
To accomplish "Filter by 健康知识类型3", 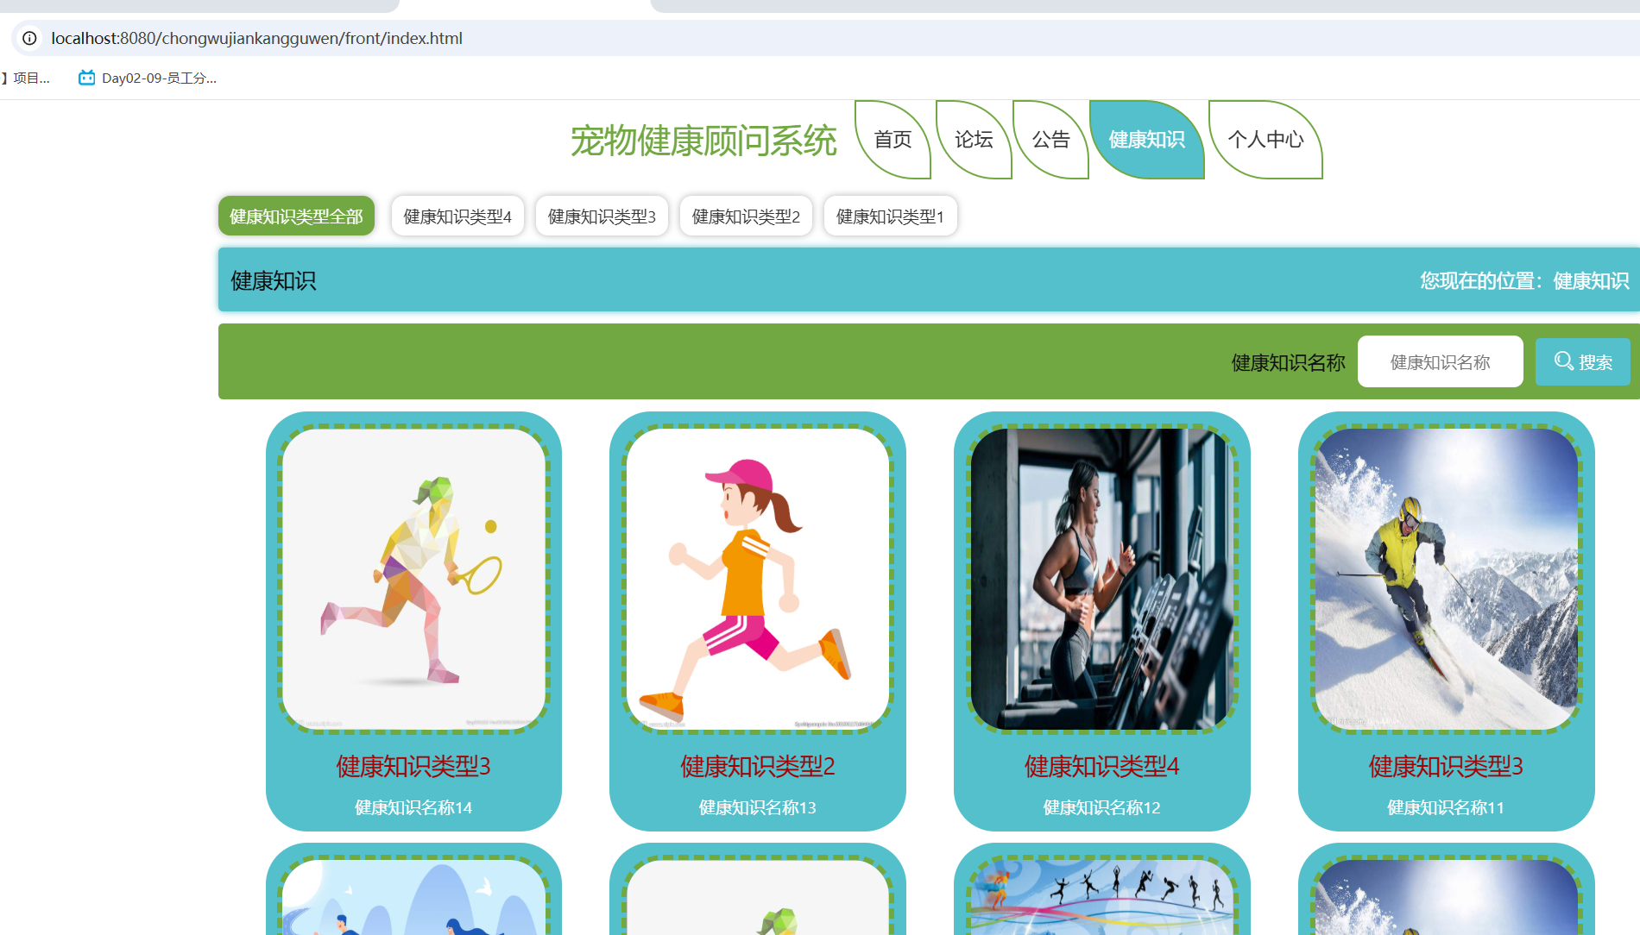I will (x=602, y=216).
